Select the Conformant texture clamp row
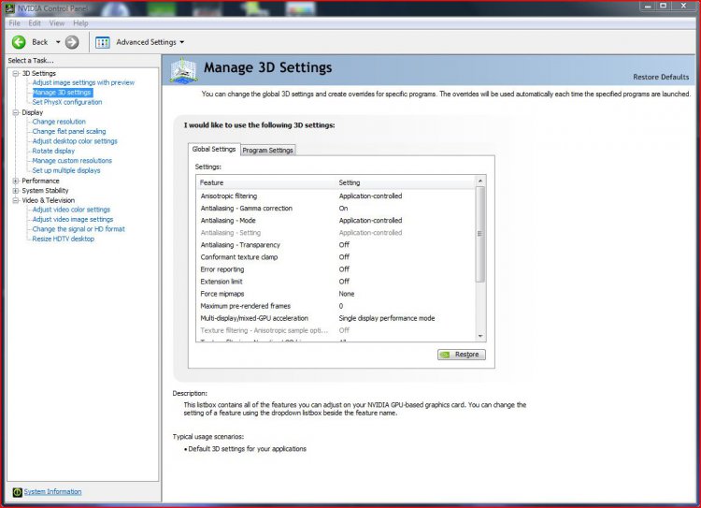This screenshot has height=508, width=701. tap(336, 257)
